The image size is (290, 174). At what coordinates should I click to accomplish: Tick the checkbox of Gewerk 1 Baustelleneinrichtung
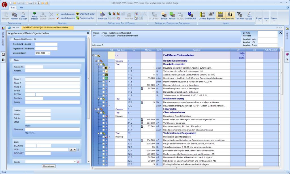coord(99,61)
